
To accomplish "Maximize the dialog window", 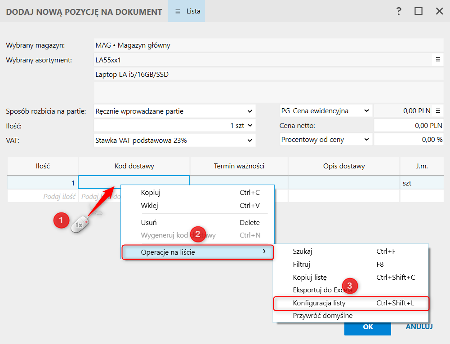I will coord(419,12).
